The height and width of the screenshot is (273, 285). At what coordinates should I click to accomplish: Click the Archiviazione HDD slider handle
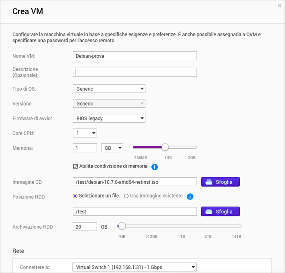[122, 226]
